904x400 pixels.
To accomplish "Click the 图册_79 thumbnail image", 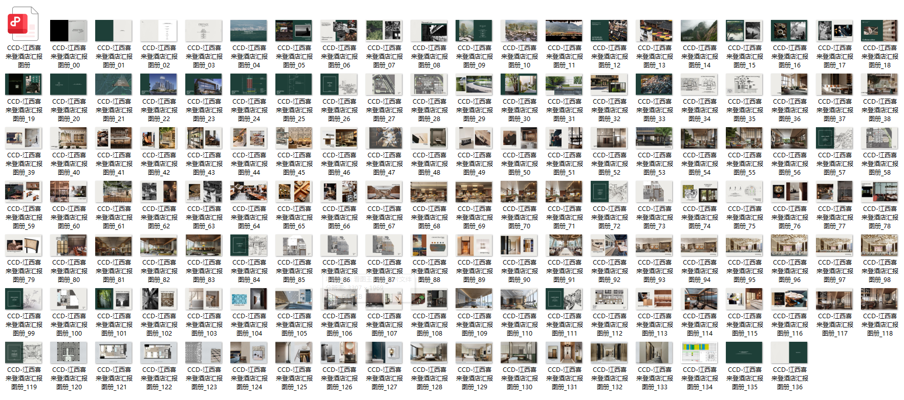I will pyautogui.click(x=24, y=245).
